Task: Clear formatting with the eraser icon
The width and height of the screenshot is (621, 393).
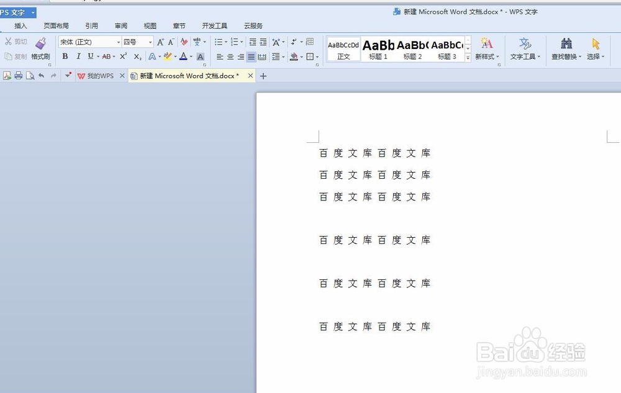Action: (x=184, y=42)
